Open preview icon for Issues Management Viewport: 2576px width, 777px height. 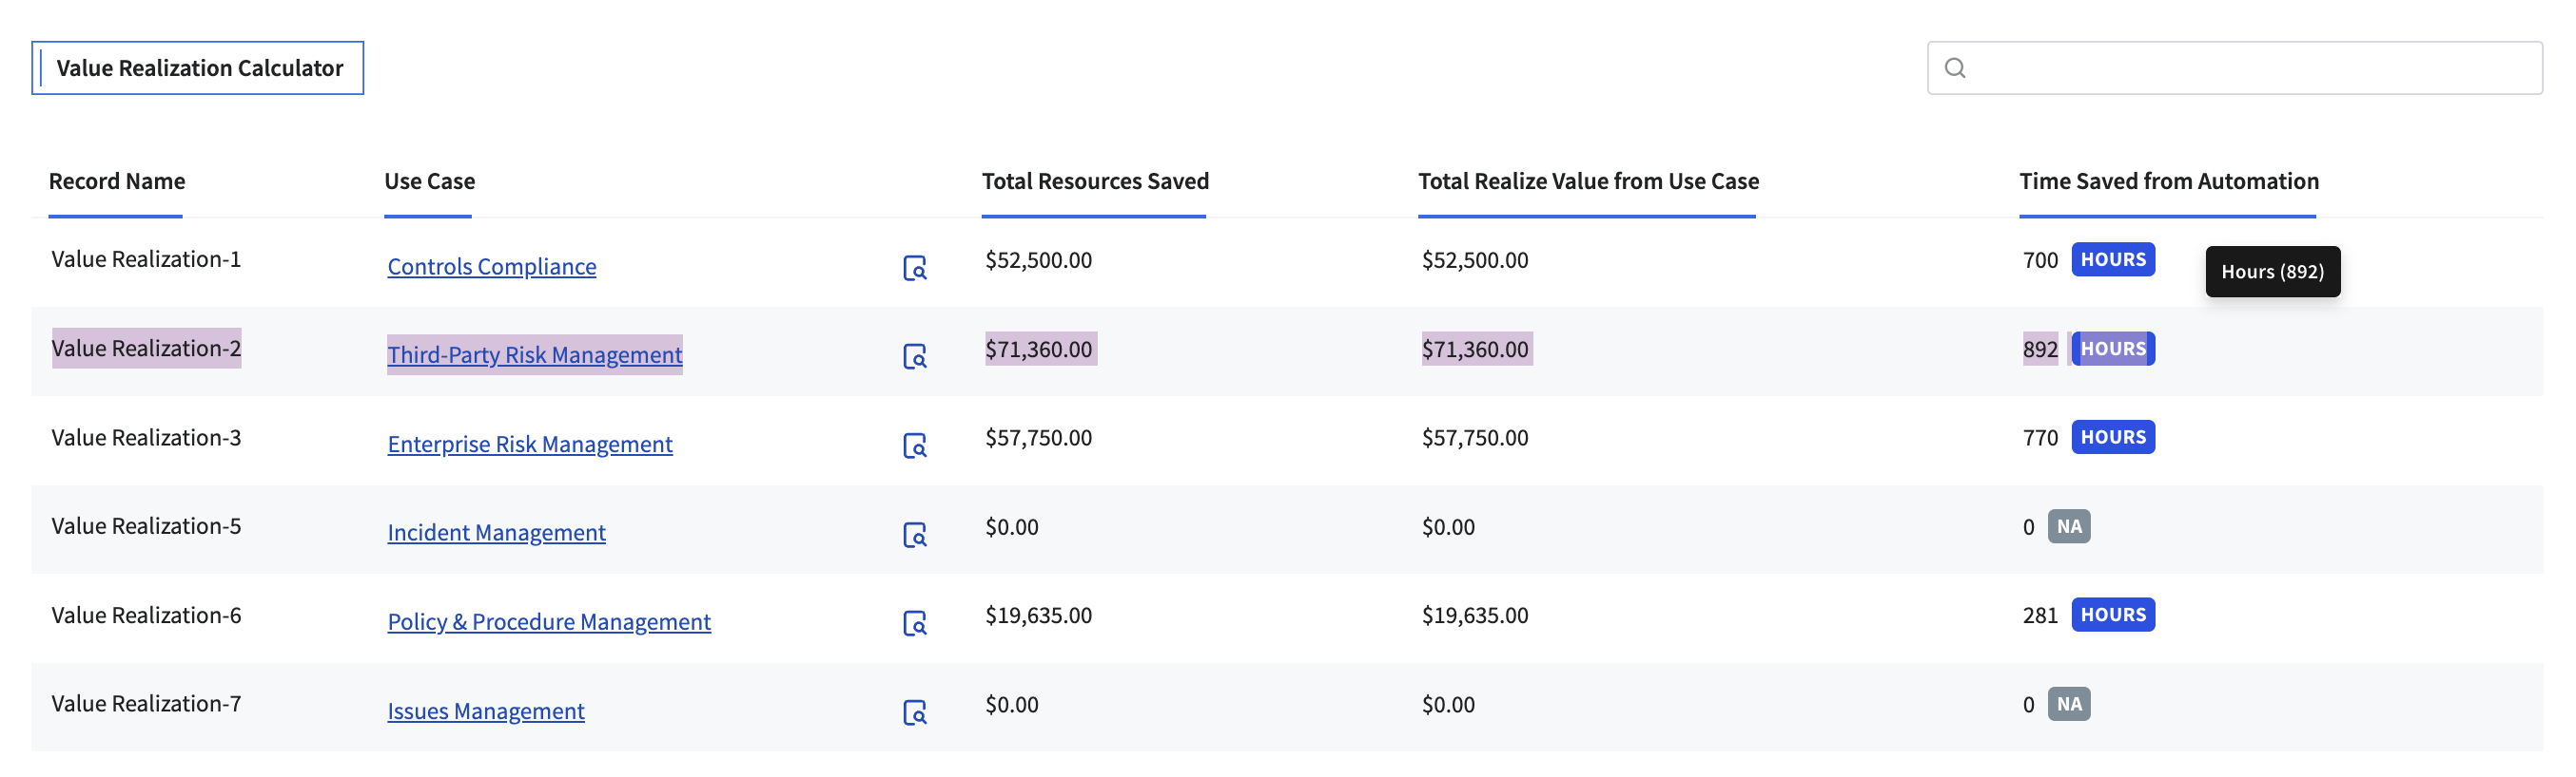point(914,712)
